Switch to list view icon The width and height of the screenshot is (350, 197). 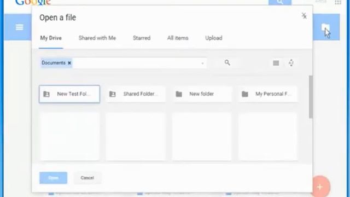point(276,63)
